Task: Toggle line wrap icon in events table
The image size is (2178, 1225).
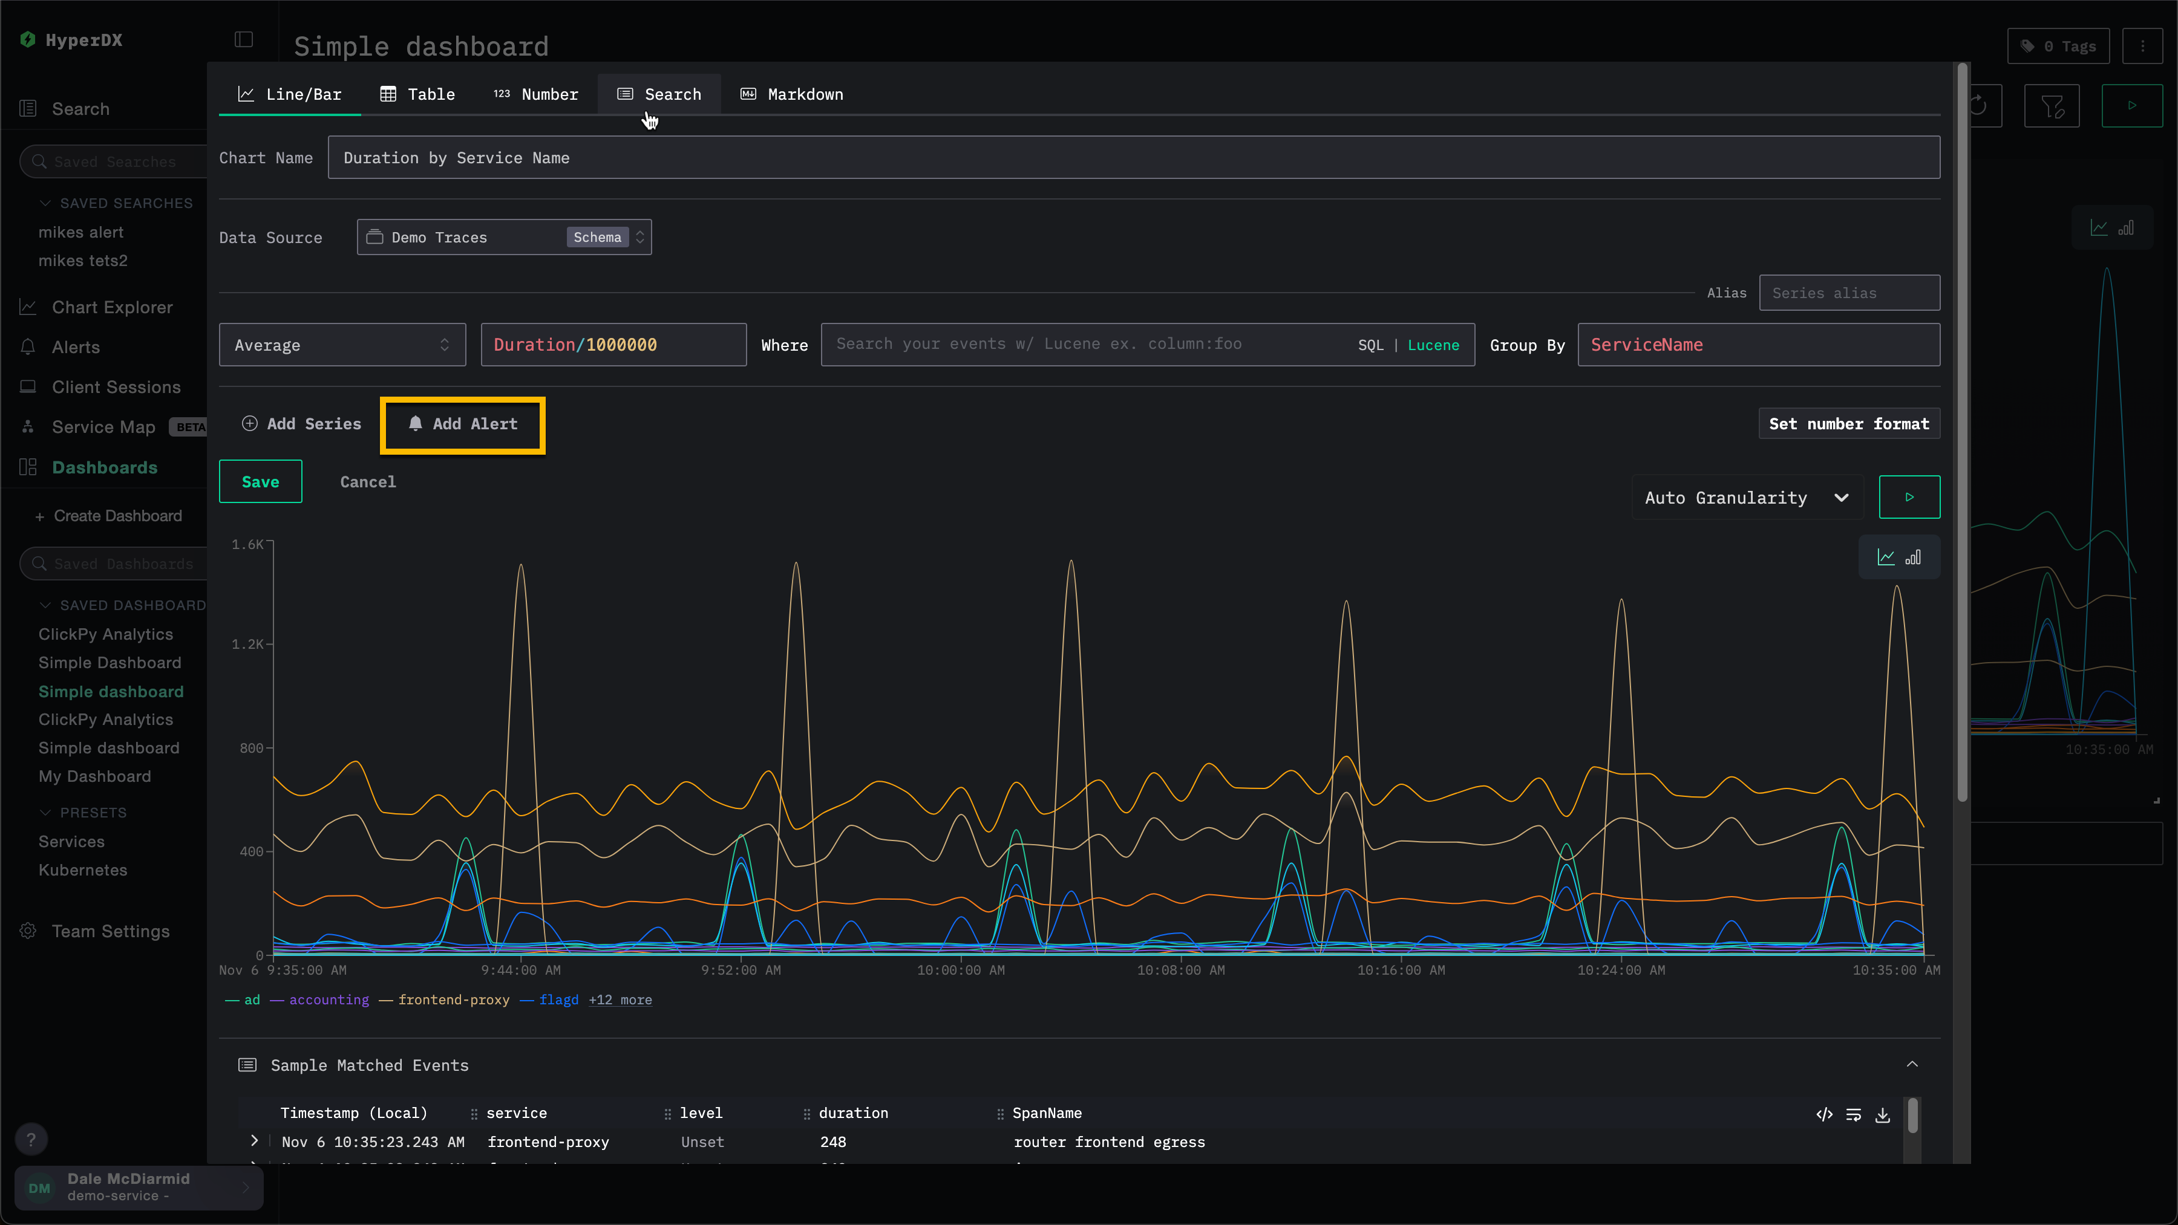Action: (1853, 1115)
